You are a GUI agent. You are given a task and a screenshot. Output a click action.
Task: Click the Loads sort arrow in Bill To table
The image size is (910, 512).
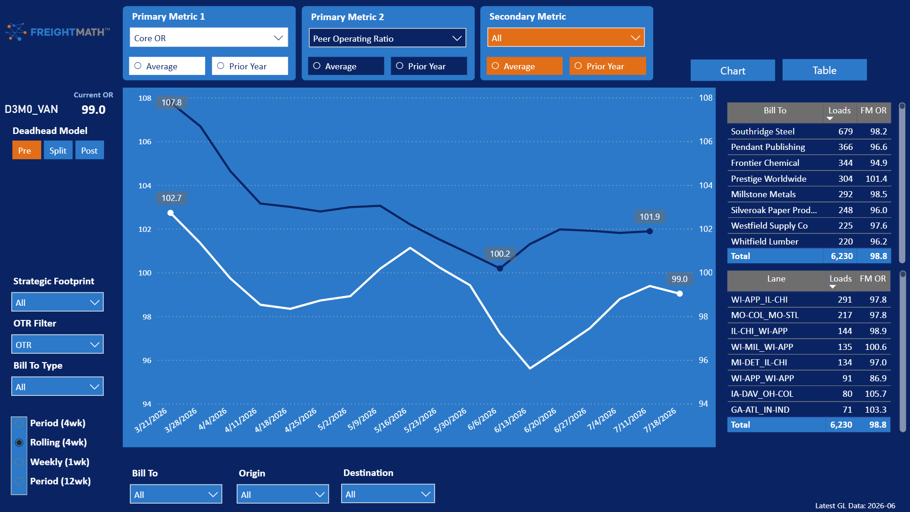click(830, 119)
